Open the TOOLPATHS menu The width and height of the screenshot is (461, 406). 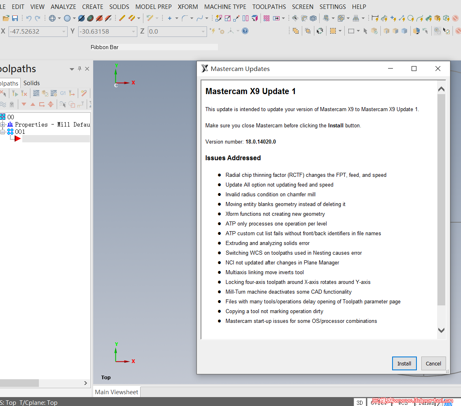269,6
